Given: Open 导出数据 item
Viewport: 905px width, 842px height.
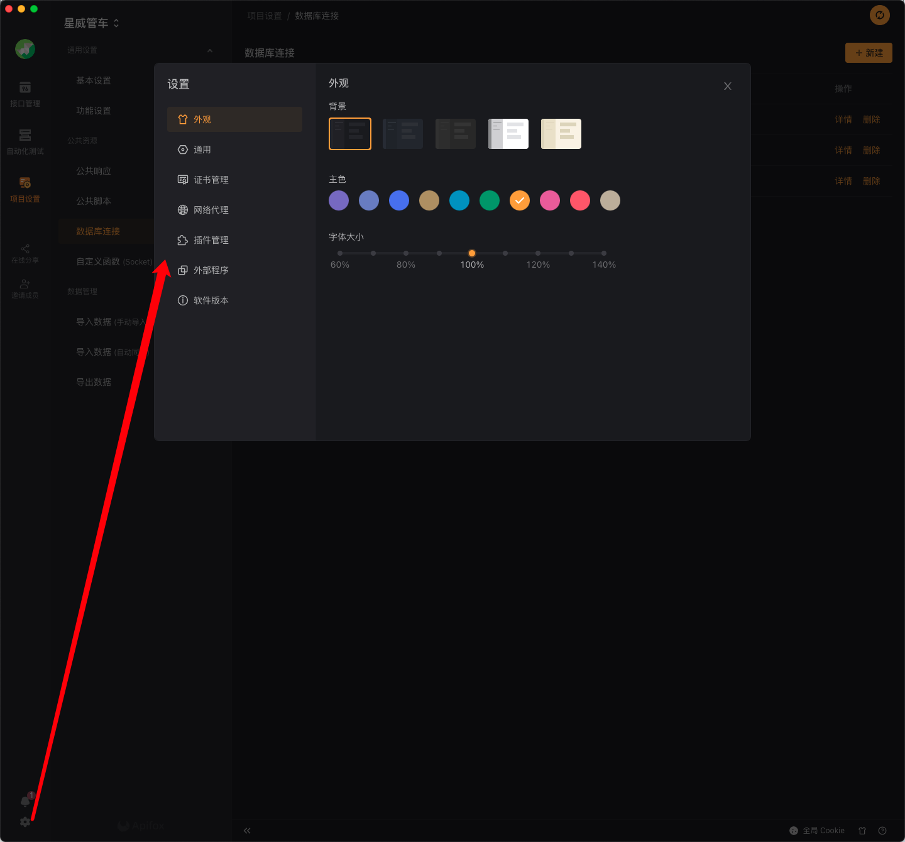Looking at the screenshot, I should tap(94, 382).
